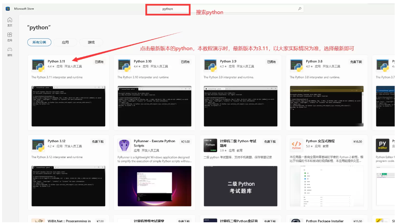Click the Python 3.11 screenshot thumbnail

coord(68,106)
